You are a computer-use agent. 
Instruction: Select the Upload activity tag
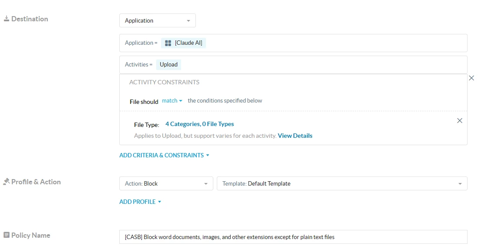[x=168, y=65]
